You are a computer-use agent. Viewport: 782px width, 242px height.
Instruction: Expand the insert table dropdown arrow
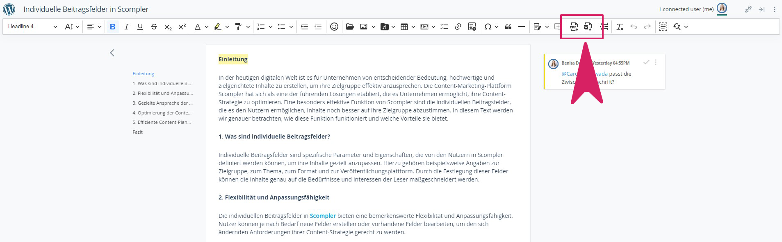tap(413, 27)
